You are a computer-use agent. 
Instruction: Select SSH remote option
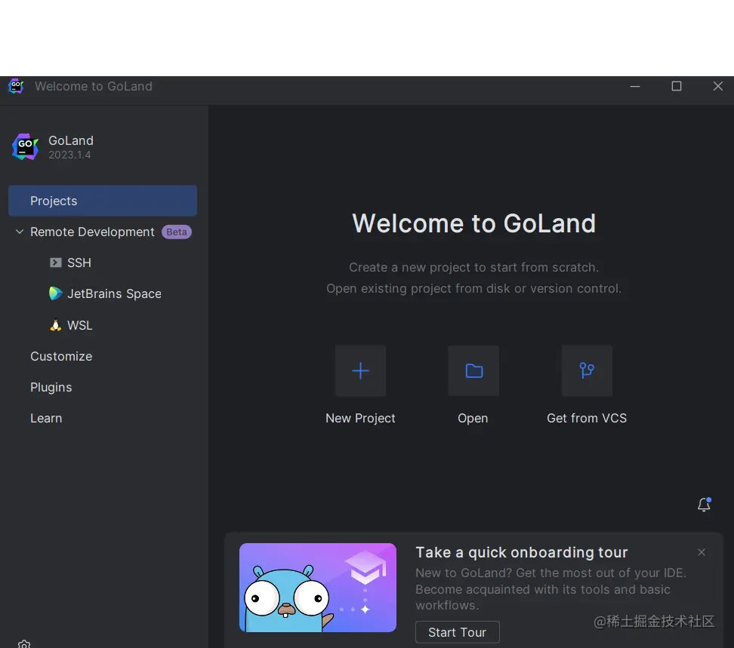(x=79, y=263)
